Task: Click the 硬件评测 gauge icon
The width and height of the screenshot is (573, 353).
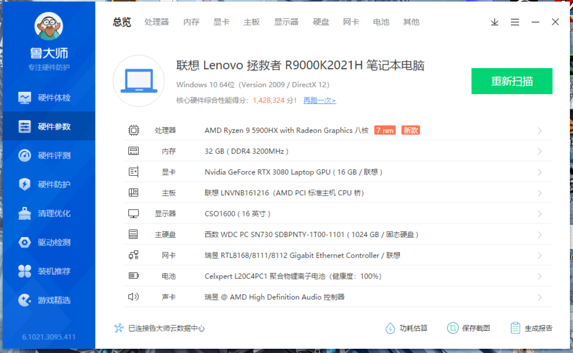Action: (x=25, y=155)
